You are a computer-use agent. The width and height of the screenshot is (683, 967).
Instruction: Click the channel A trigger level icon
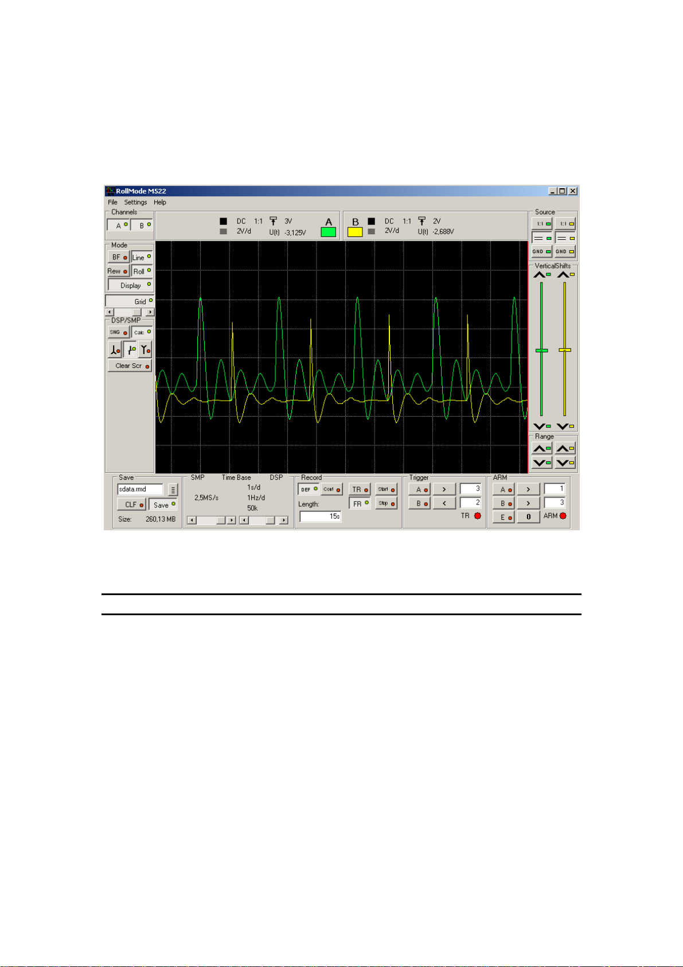(274, 221)
